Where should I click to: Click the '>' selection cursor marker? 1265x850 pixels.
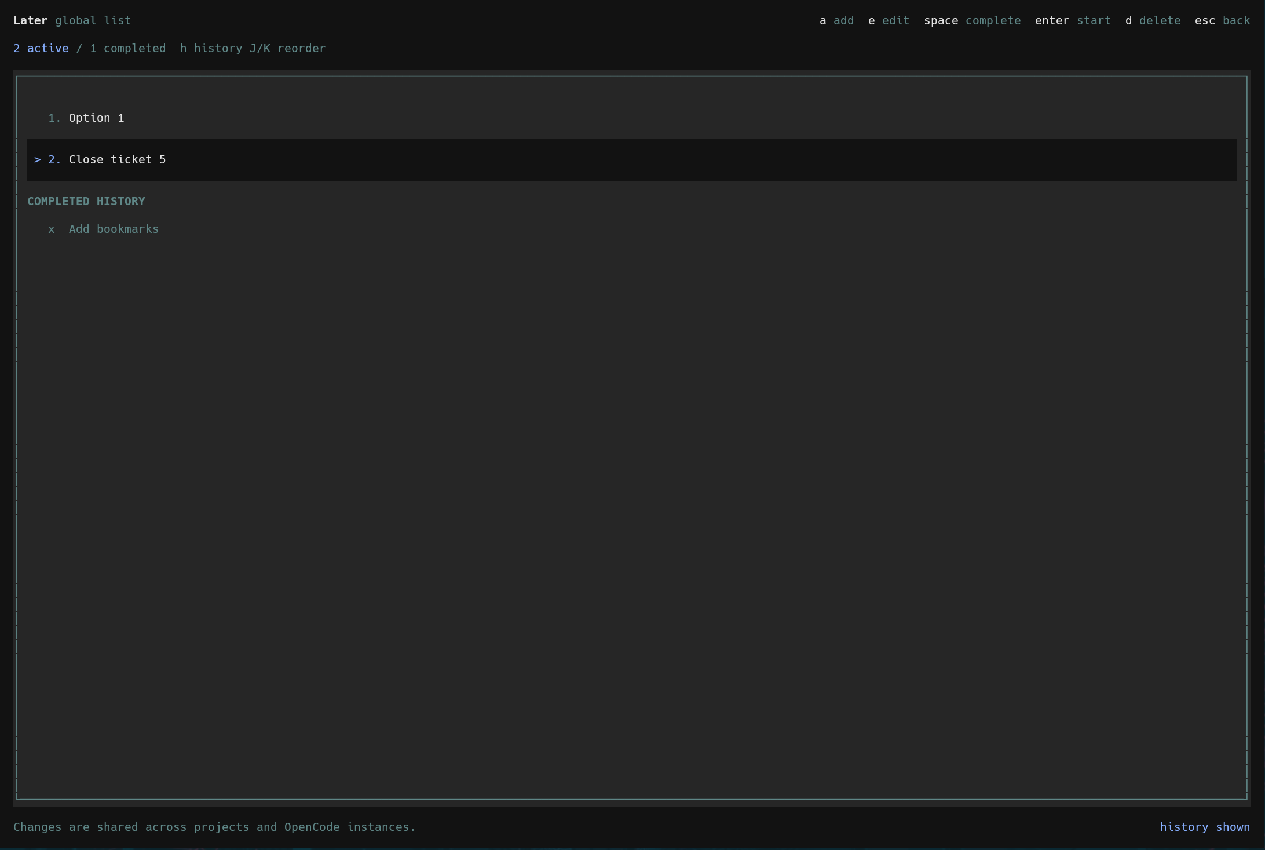38,160
